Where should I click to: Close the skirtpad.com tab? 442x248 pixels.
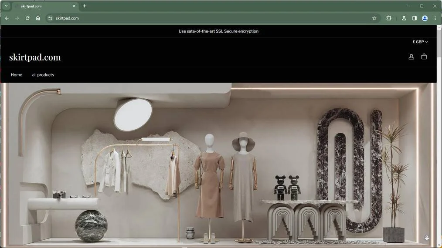74,6
